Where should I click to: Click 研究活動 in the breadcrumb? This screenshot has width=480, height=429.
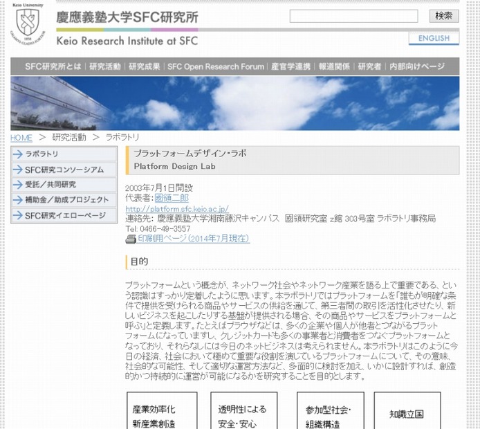(69, 138)
